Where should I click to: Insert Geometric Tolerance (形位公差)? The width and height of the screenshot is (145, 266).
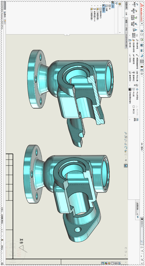pyautogui.click(x=137, y=76)
